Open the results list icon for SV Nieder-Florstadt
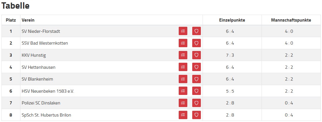 [x=183, y=31]
